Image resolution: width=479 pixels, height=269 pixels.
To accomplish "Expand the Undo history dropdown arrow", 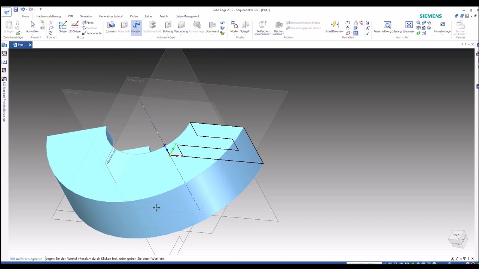I will [26, 10].
